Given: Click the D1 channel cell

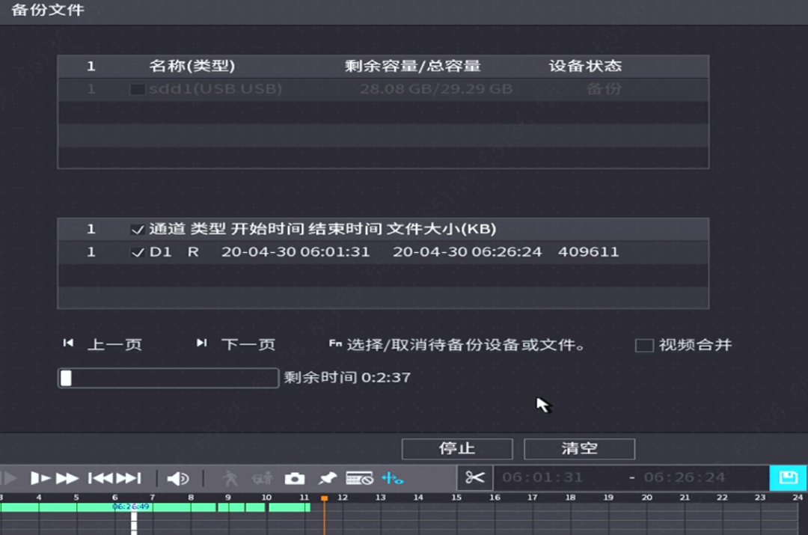Looking at the screenshot, I should pos(160,252).
